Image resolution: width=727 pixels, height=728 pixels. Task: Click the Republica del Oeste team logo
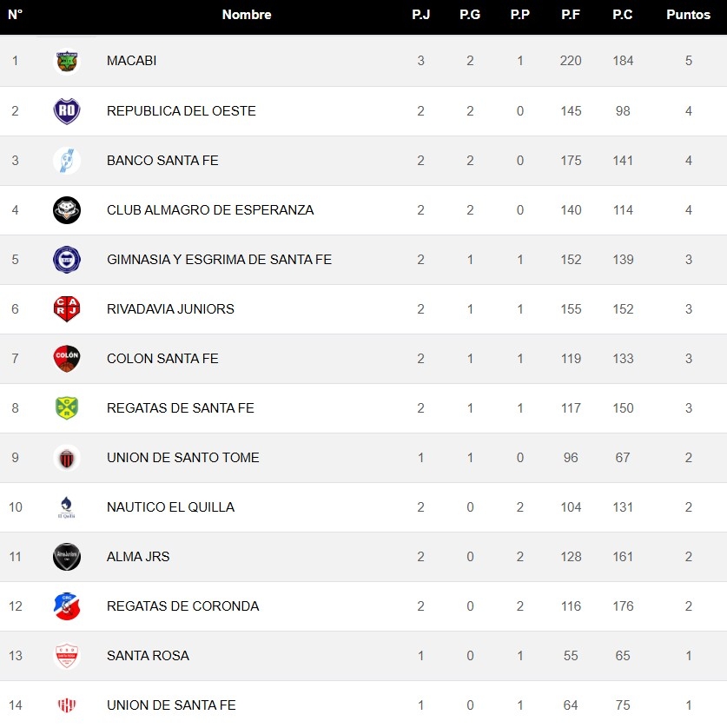tap(67, 111)
